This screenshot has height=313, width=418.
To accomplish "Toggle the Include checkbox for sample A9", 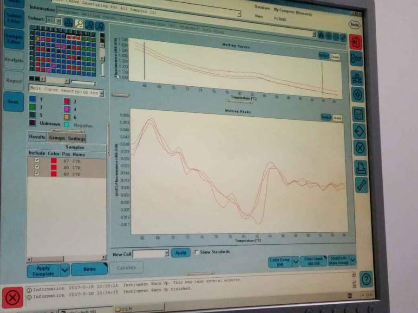I will (x=37, y=173).
